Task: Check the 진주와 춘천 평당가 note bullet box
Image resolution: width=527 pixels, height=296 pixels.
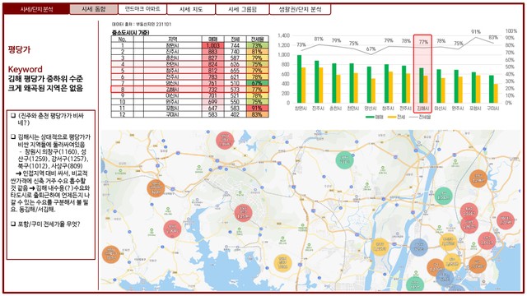Action: click(x=13, y=116)
